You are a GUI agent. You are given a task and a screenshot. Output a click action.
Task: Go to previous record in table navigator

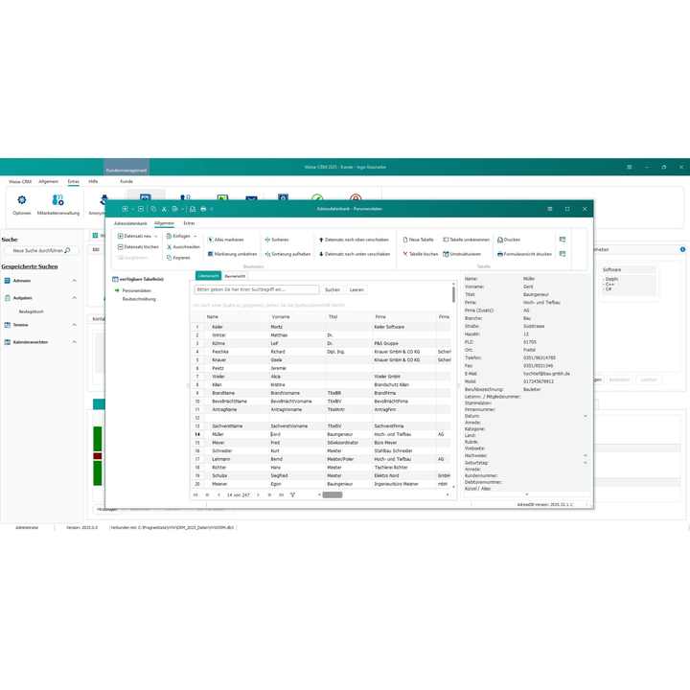click(x=218, y=495)
